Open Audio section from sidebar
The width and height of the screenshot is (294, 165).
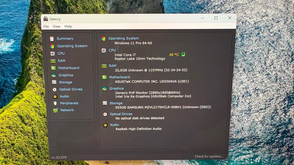click(64, 96)
